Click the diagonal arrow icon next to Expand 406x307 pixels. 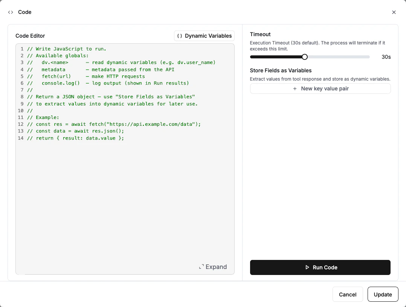[x=202, y=267]
